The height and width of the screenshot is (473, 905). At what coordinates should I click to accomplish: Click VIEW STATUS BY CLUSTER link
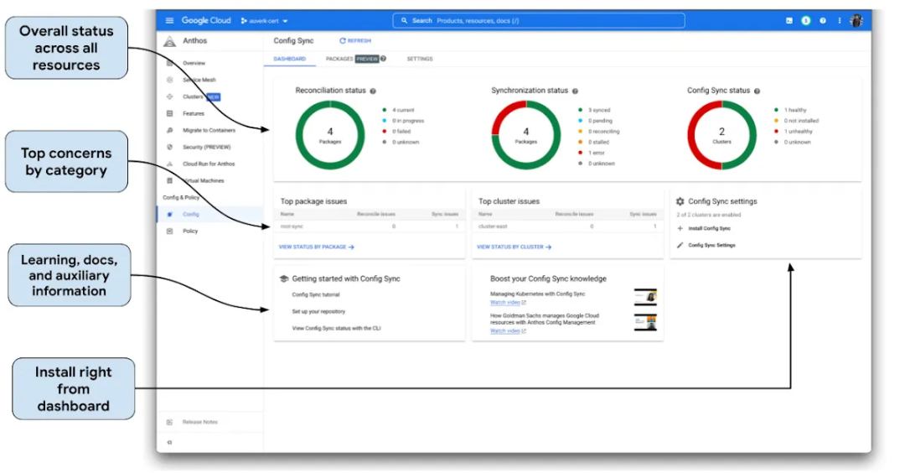(514, 247)
